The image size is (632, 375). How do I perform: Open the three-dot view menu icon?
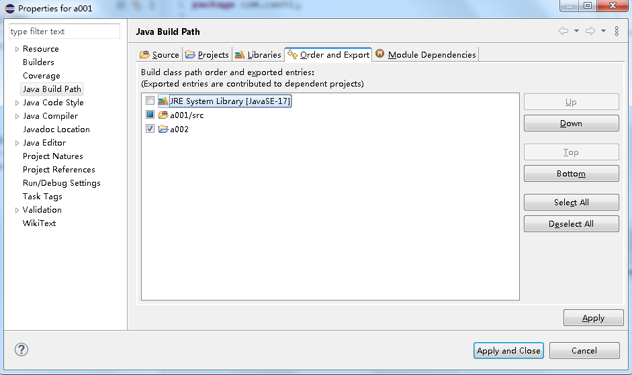click(617, 31)
